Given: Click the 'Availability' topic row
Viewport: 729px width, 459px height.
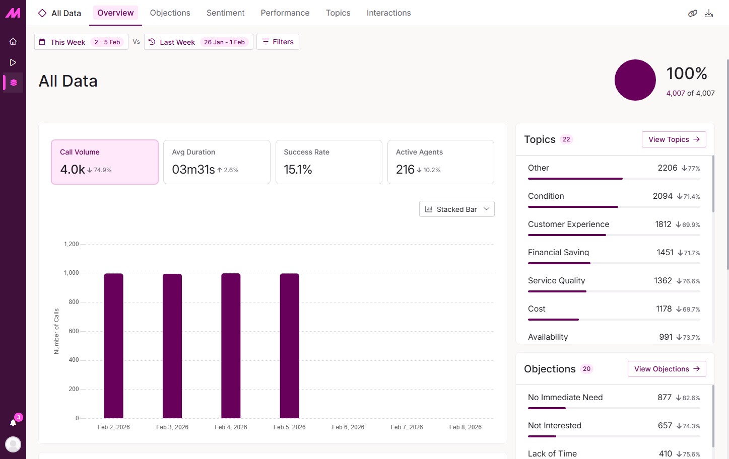Looking at the screenshot, I should point(614,337).
